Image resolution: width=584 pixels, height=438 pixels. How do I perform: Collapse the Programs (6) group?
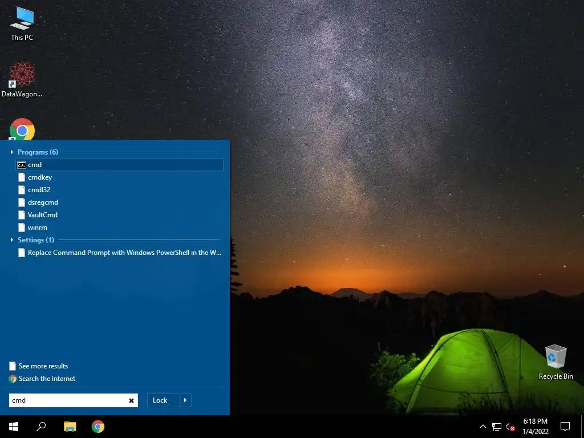[12, 152]
